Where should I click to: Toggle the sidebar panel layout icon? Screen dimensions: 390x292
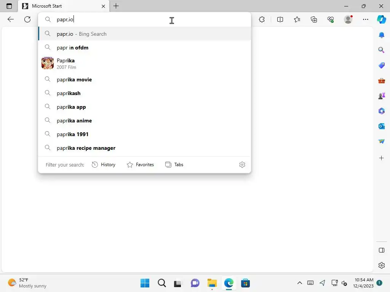pyautogui.click(x=381, y=250)
